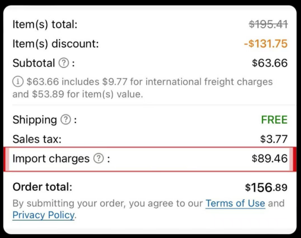Click the "Import charges" label text
The image size is (301, 238).
tap(51, 159)
